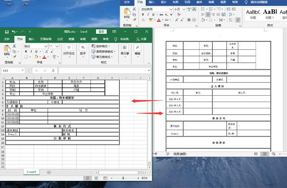This screenshot has height=188, width=287.
Task: Open 条件格式 conditional formatting menu
Action: pyautogui.click(x=100, y=46)
